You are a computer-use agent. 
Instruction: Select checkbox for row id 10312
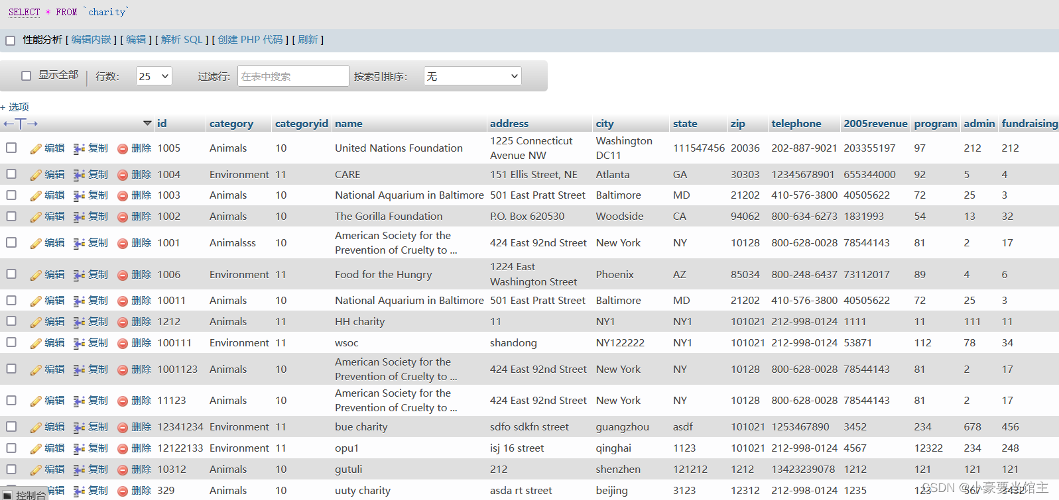click(x=11, y=469)
